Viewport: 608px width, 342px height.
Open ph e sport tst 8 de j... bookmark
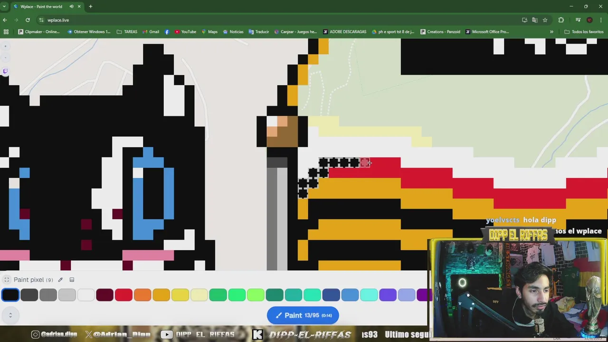click(393, 32)
